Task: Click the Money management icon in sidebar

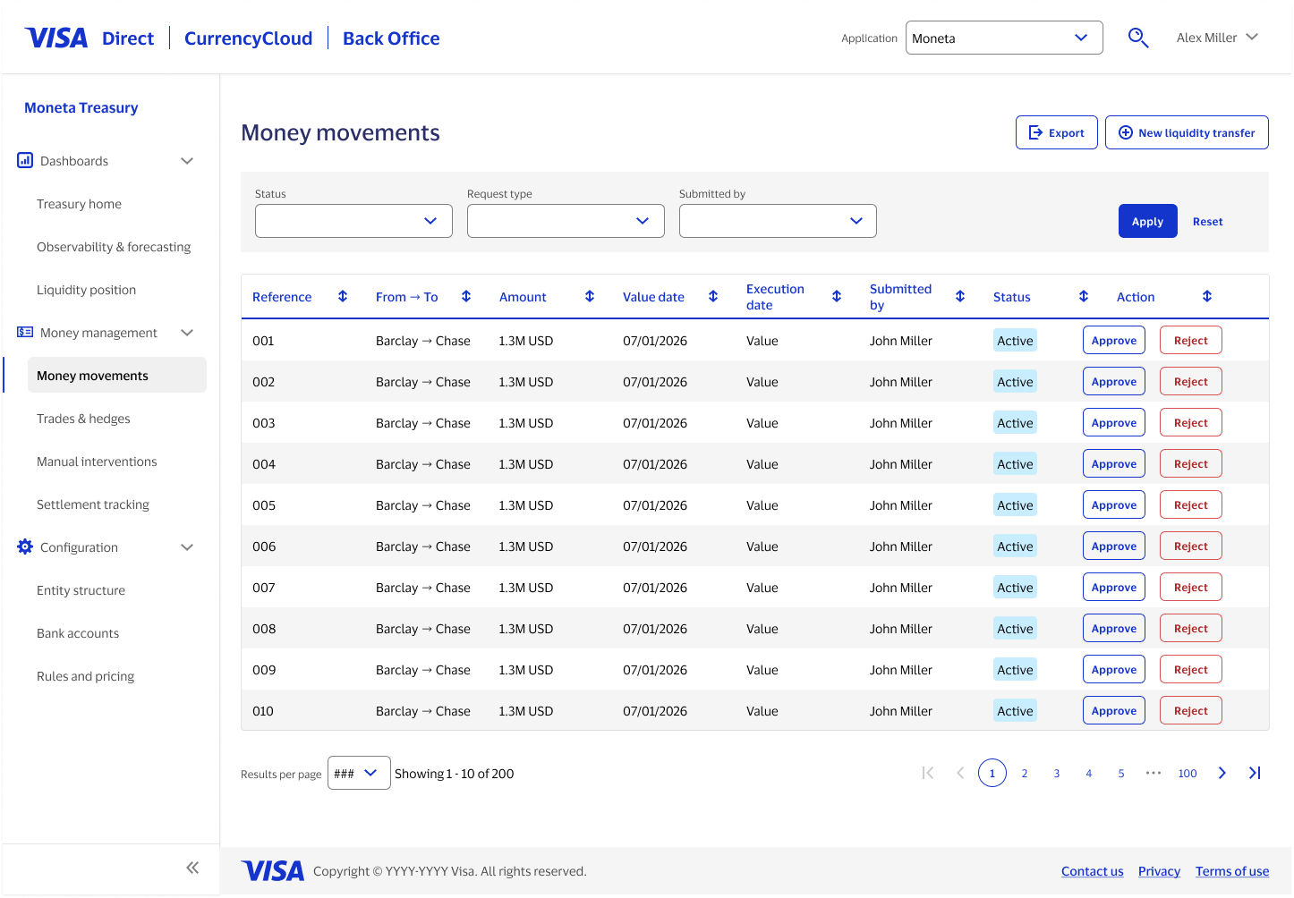Action: pyautogui.click(x=25, y=332)
